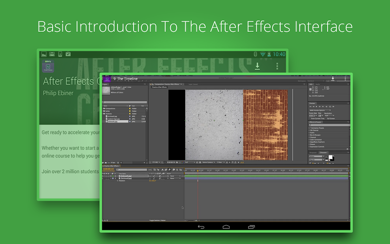Switch to Audio panel tab

318,84
